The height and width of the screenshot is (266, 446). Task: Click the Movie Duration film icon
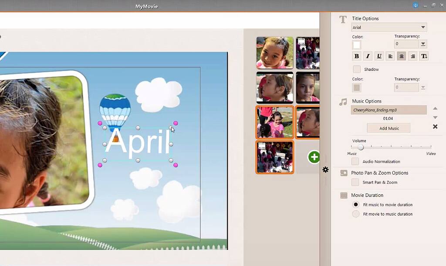pyautogui.click(x=344, y=195)
